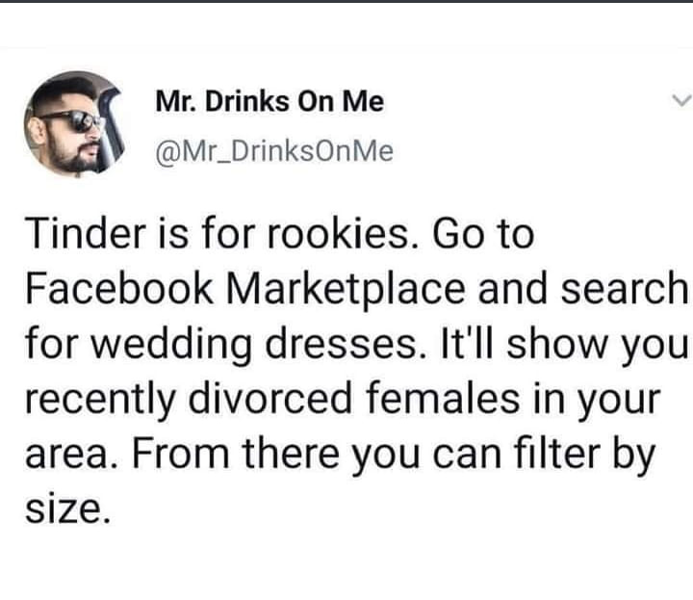Select the word size ending the tweet
Viewport: 693px width, 600px height.
[x=66, y=509]
